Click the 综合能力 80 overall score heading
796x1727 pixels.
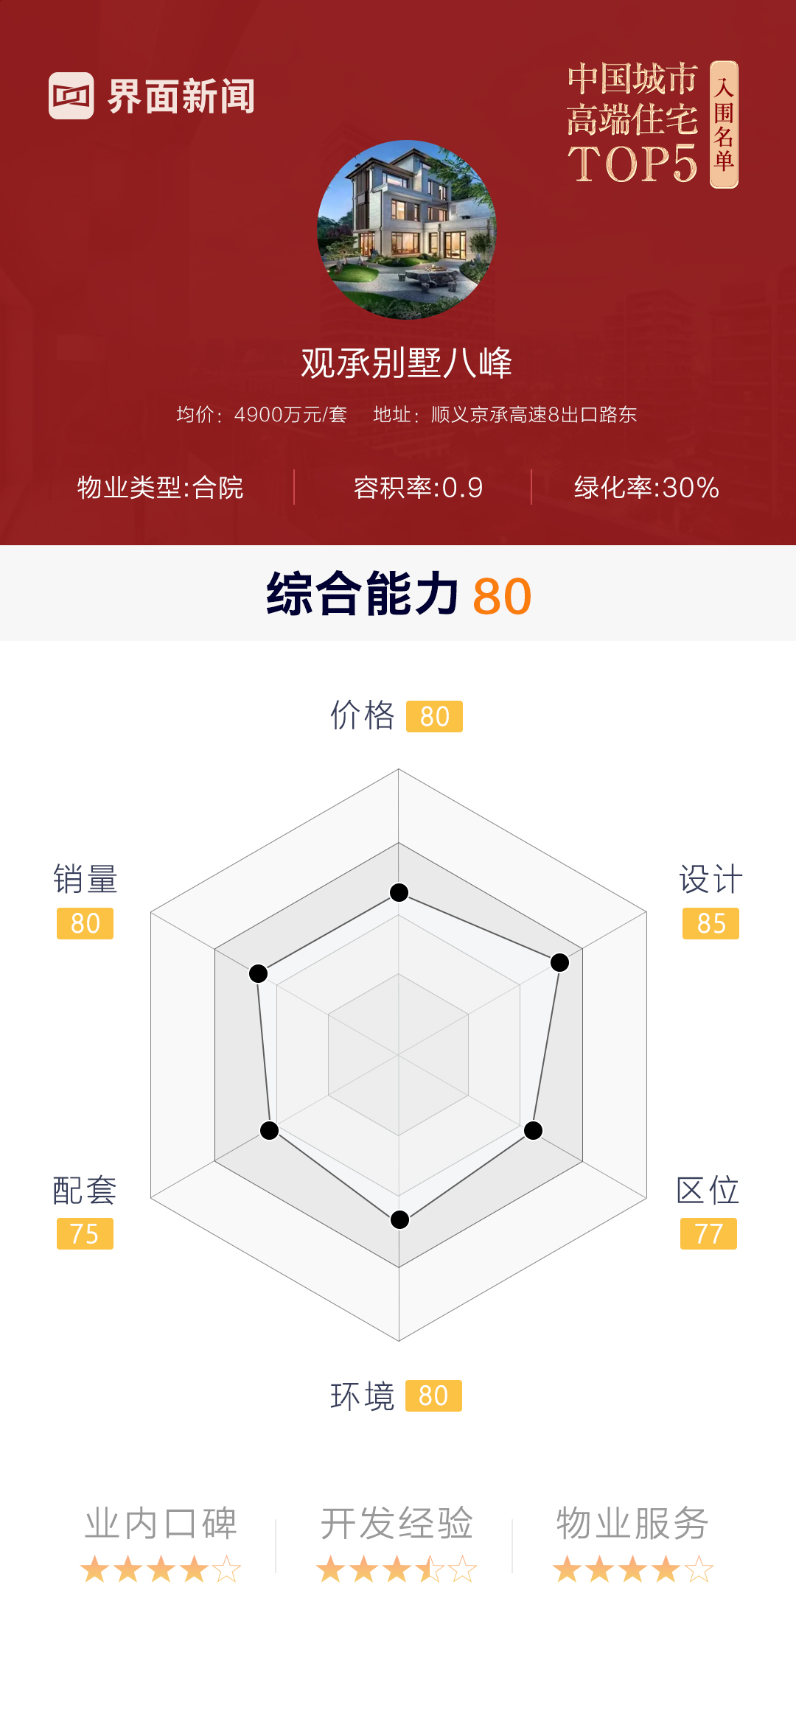pos(398,595)
